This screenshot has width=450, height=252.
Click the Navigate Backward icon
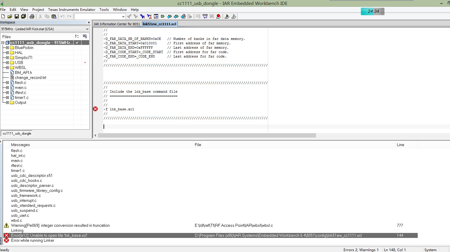click(183, 16)
